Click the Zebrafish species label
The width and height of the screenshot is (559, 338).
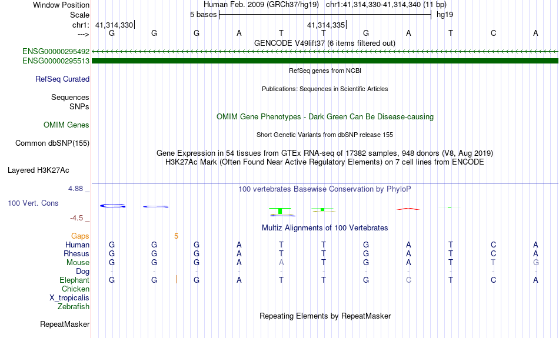click(x=74, y=306)
